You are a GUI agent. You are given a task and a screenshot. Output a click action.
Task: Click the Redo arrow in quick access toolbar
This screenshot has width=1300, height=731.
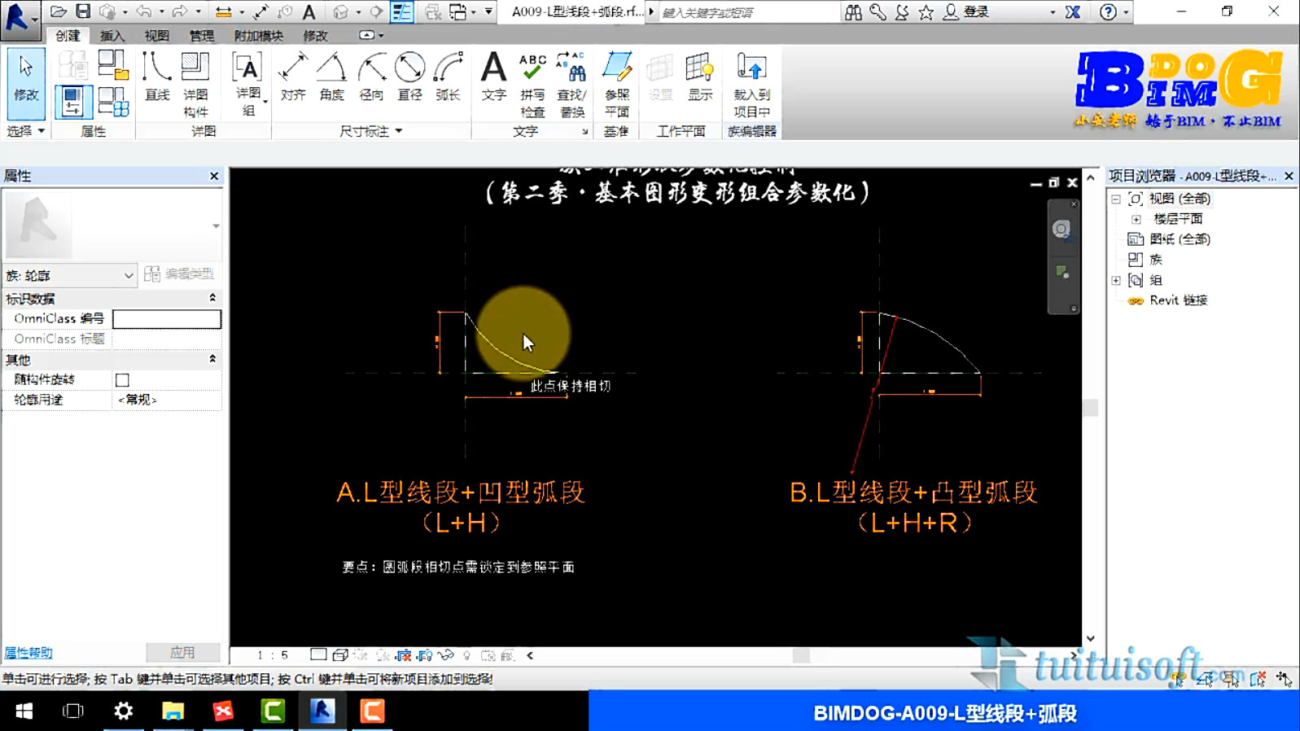point(180,11)
